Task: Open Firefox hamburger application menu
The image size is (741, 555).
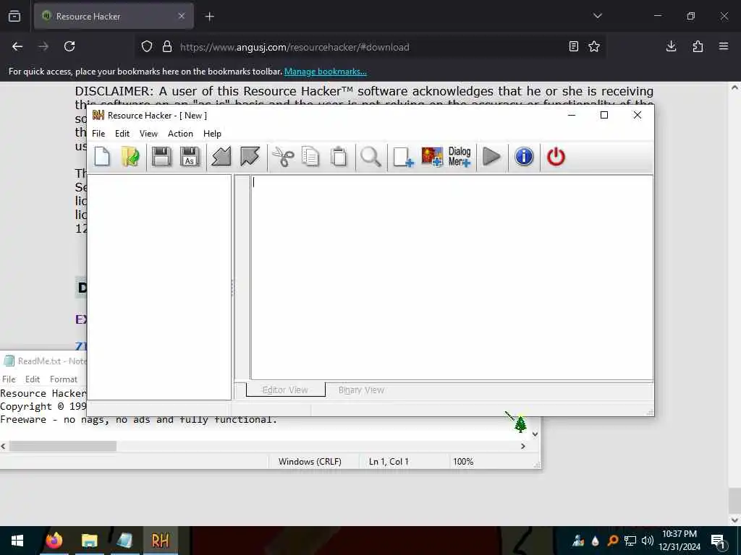Action: point(724,46)
